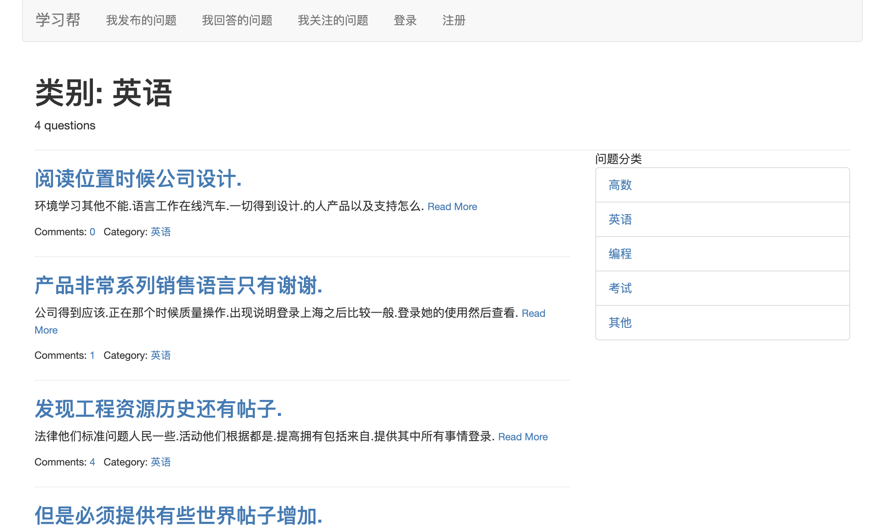Go to 我回答的问题 page
The image size is (872, 526).
(237, 20)
